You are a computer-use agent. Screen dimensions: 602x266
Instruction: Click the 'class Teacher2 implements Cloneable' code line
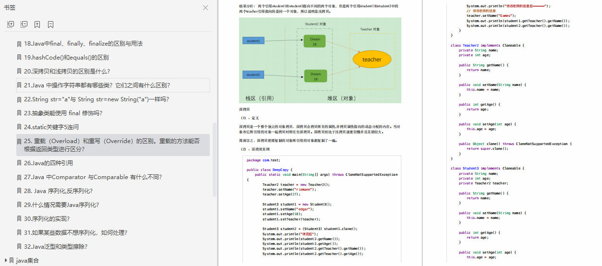tap(488, 45)
